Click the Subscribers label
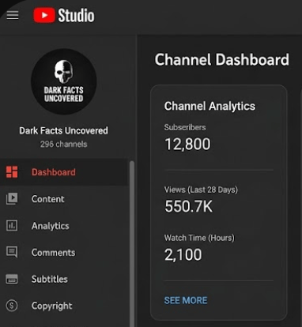This screenshot has width=302, height=327. 185,127
